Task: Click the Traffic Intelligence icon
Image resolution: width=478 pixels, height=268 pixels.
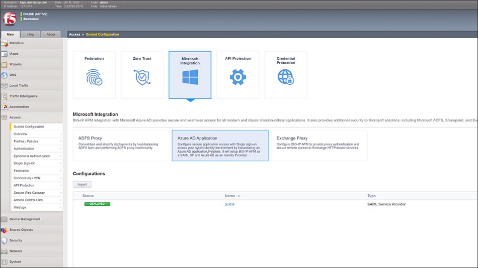Action: 4,96
